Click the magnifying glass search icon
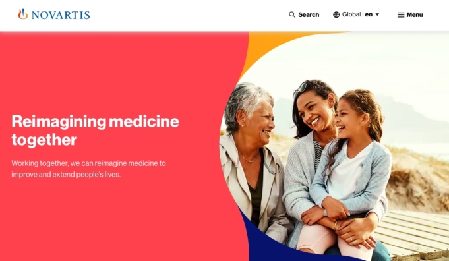 pos(292,14)
